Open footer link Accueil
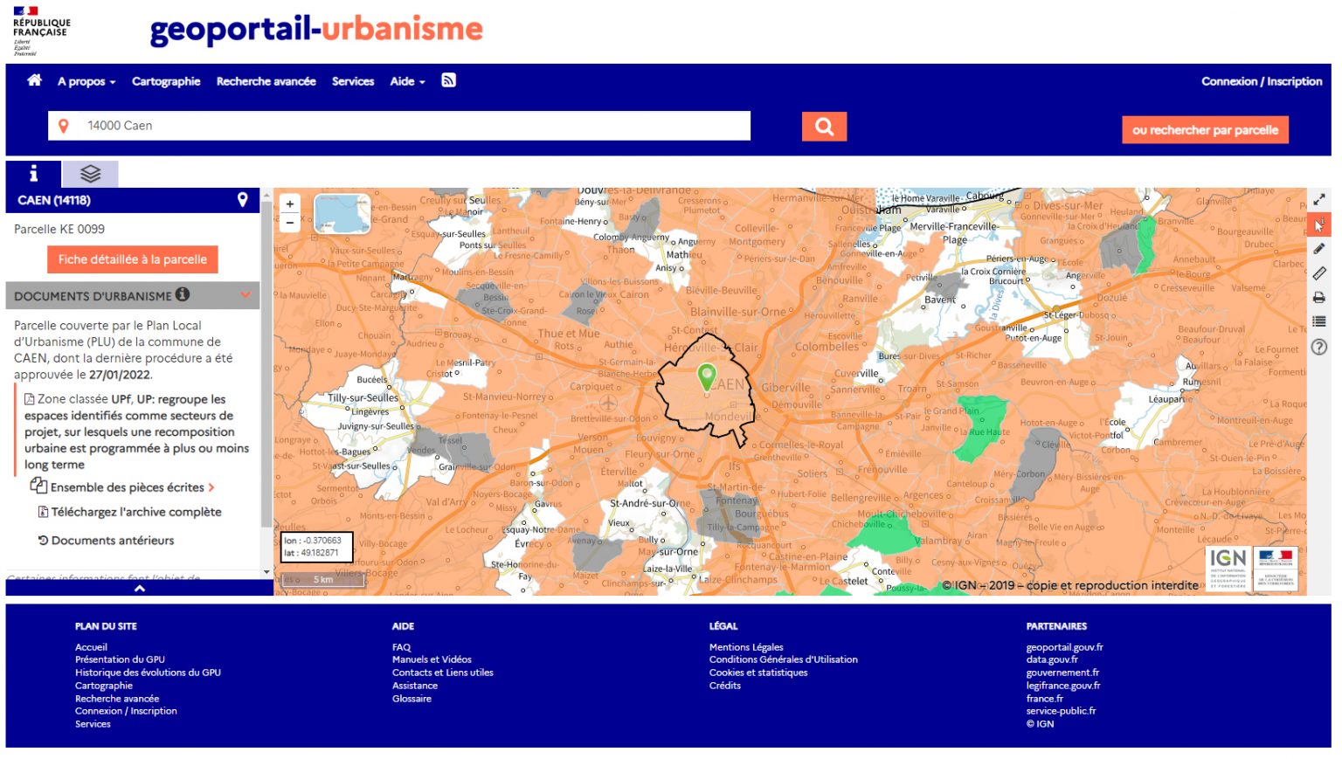 (91, 647)
